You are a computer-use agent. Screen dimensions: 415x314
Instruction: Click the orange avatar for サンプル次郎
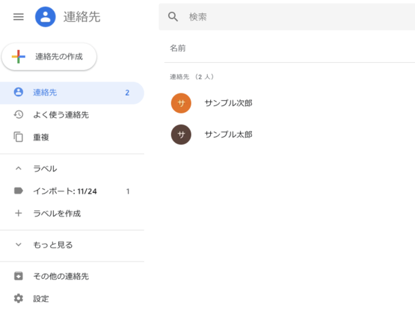point(181,103)
